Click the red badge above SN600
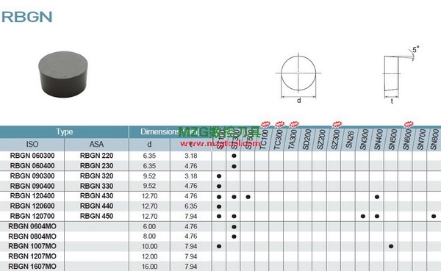This screenshot has width=441, height=271. pyautogui.click(x=409, y=124)
